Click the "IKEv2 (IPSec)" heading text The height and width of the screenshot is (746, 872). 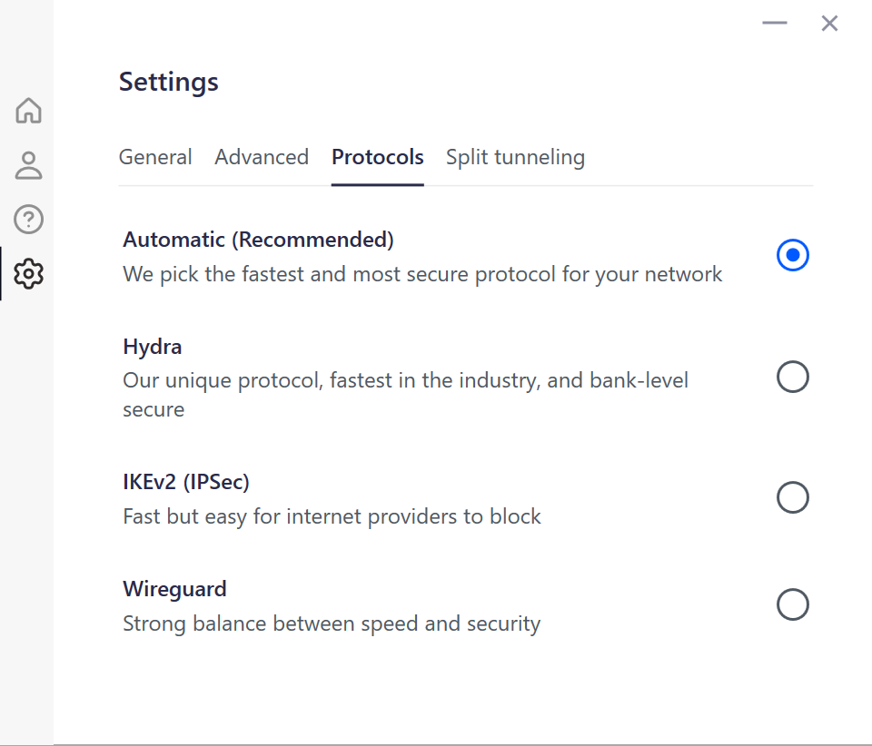[186, 481]
